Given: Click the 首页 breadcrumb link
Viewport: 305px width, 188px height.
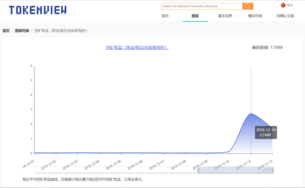Looking at the screenshot, I should (x=6, y=30).
